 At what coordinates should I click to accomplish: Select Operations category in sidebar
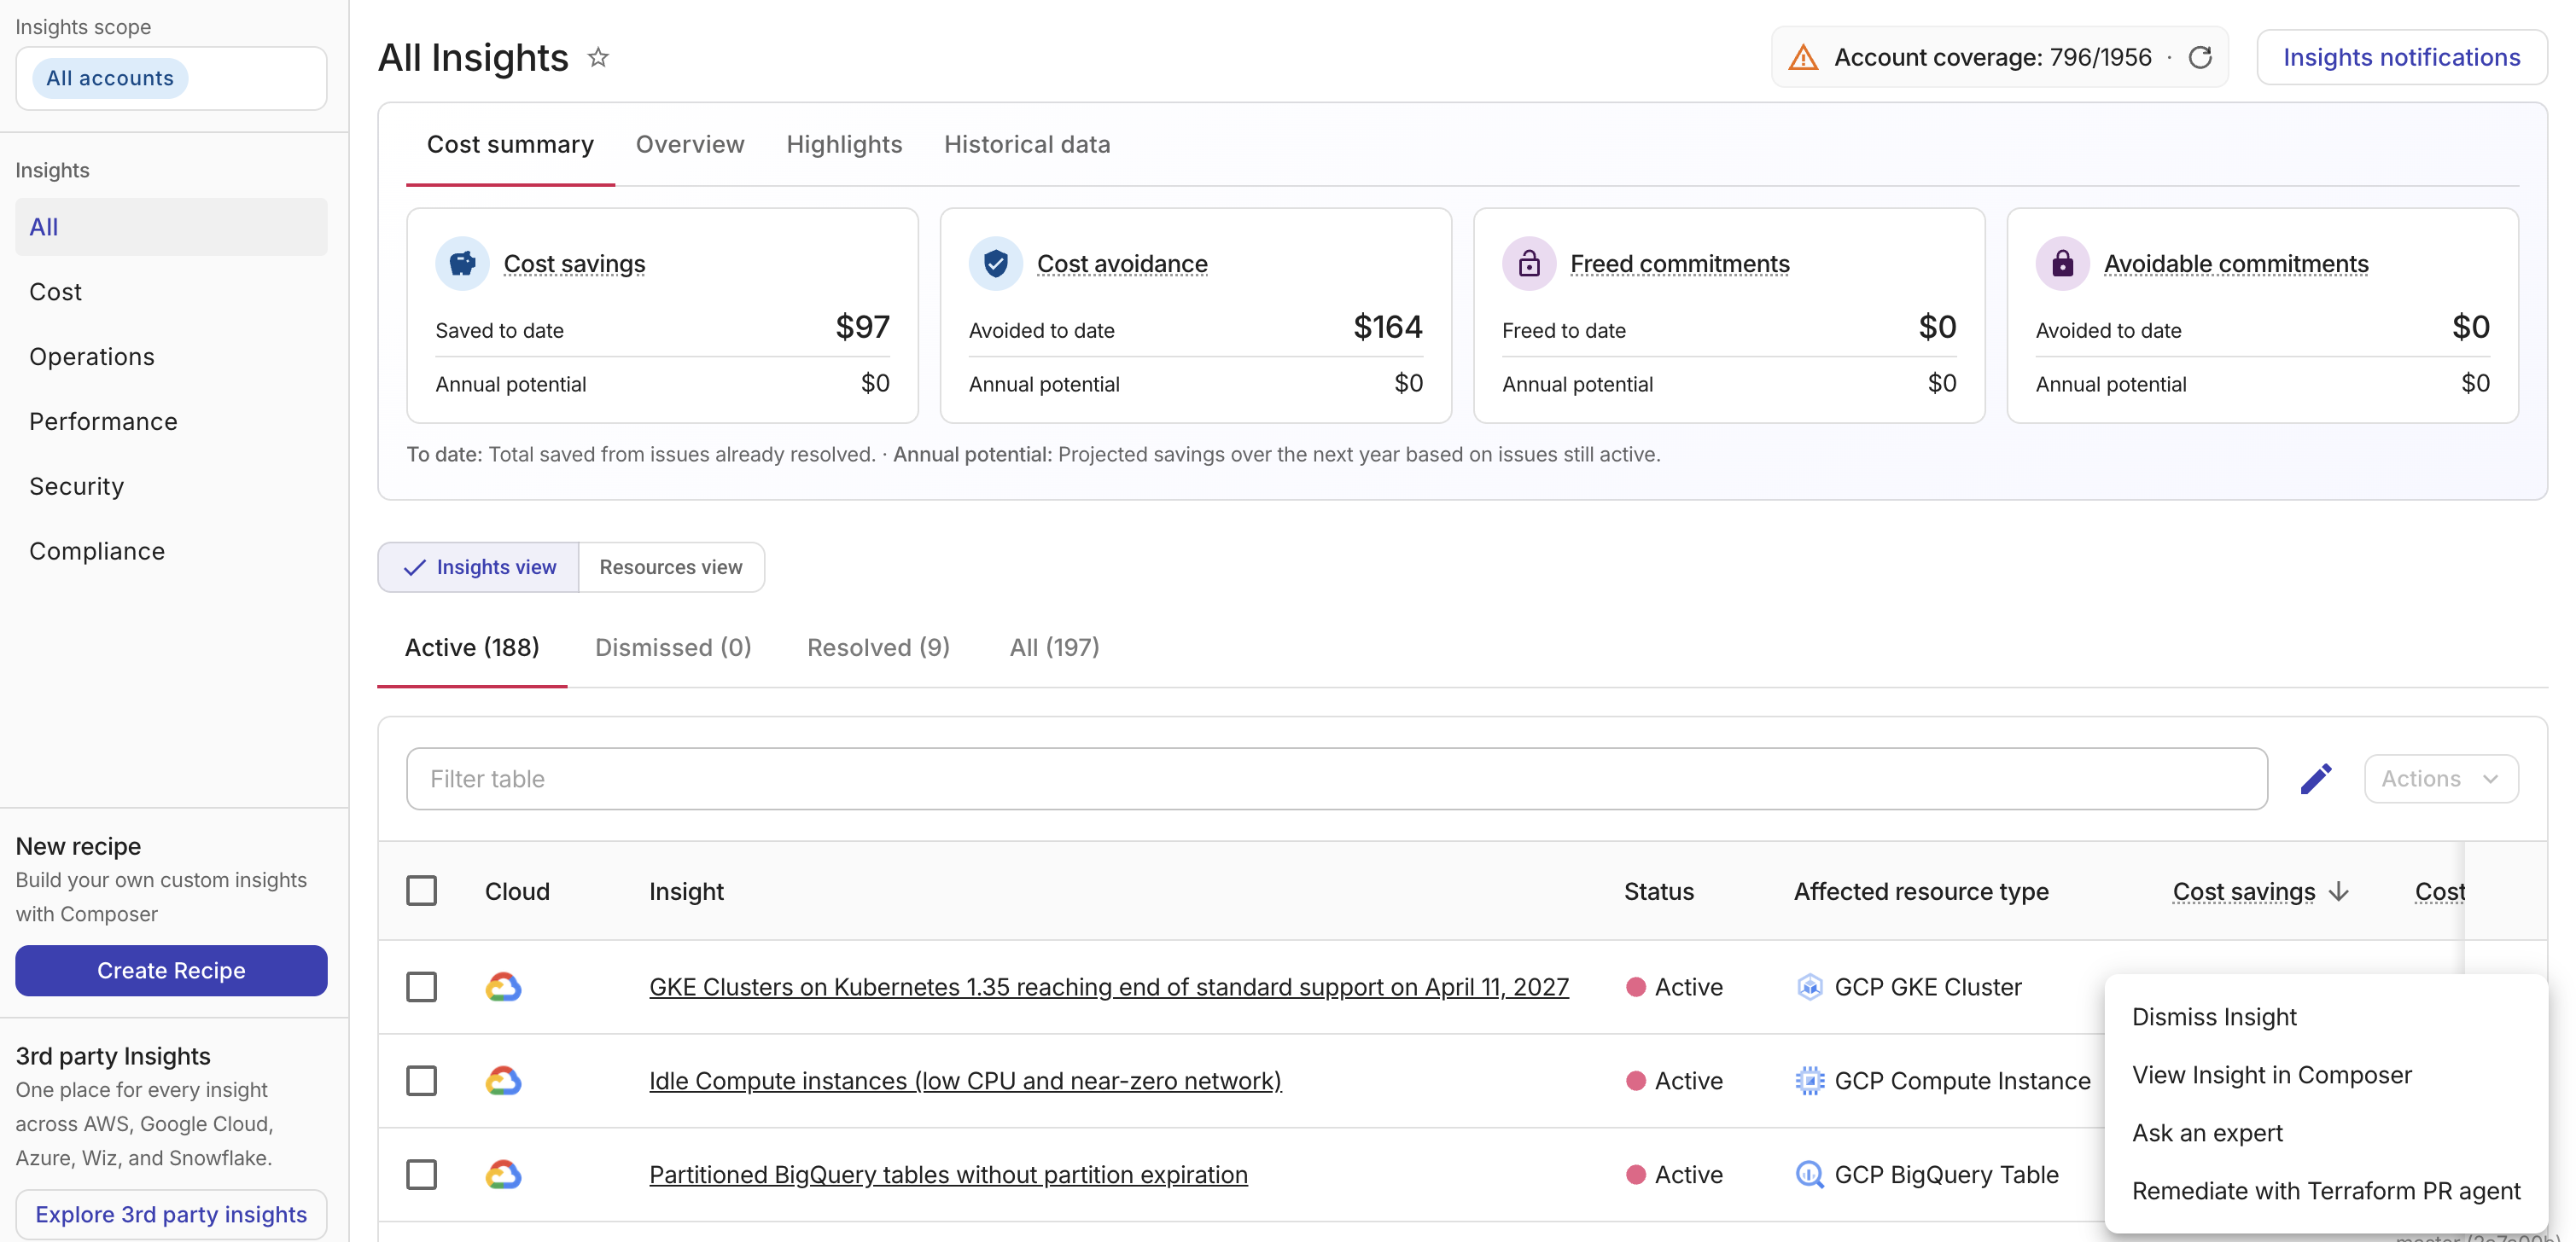pos(171,357)
